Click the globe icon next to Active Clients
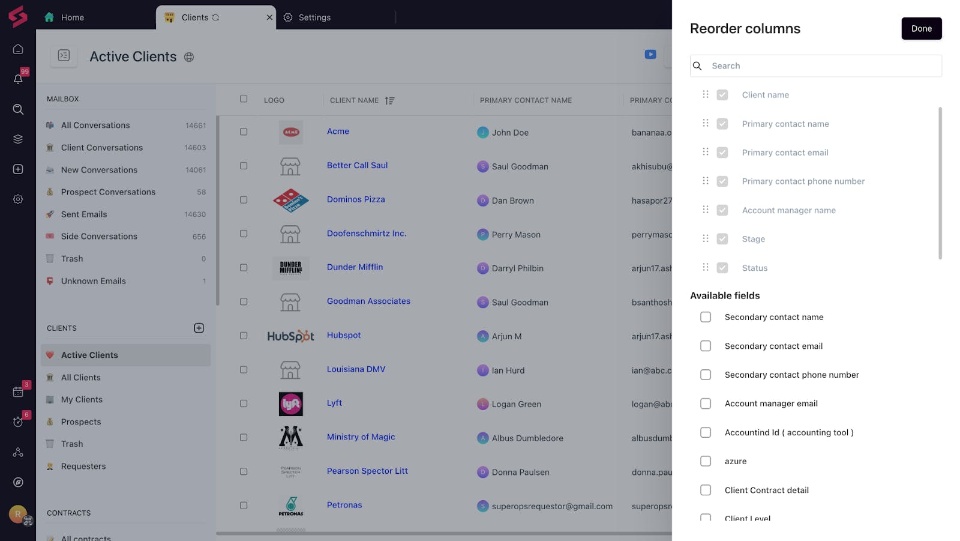The image size is (960, 541). 189,57
